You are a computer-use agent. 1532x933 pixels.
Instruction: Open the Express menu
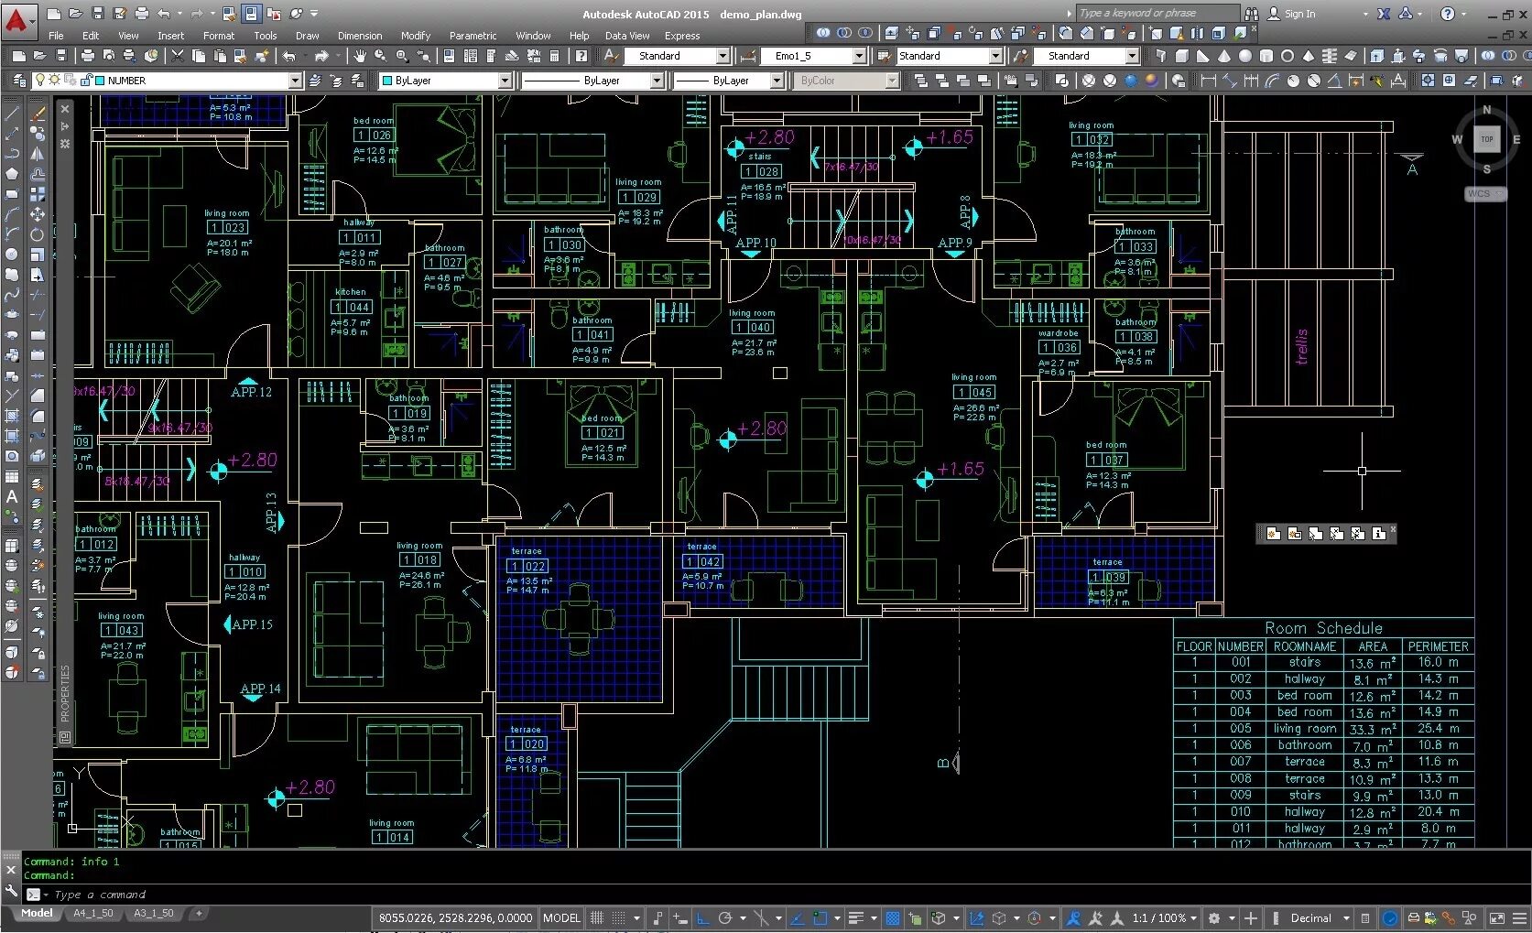[682, 36]
